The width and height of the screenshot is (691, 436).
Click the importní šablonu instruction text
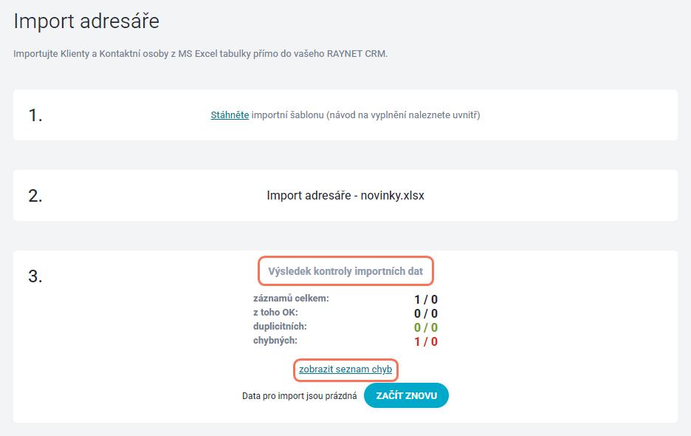[365, 115]
